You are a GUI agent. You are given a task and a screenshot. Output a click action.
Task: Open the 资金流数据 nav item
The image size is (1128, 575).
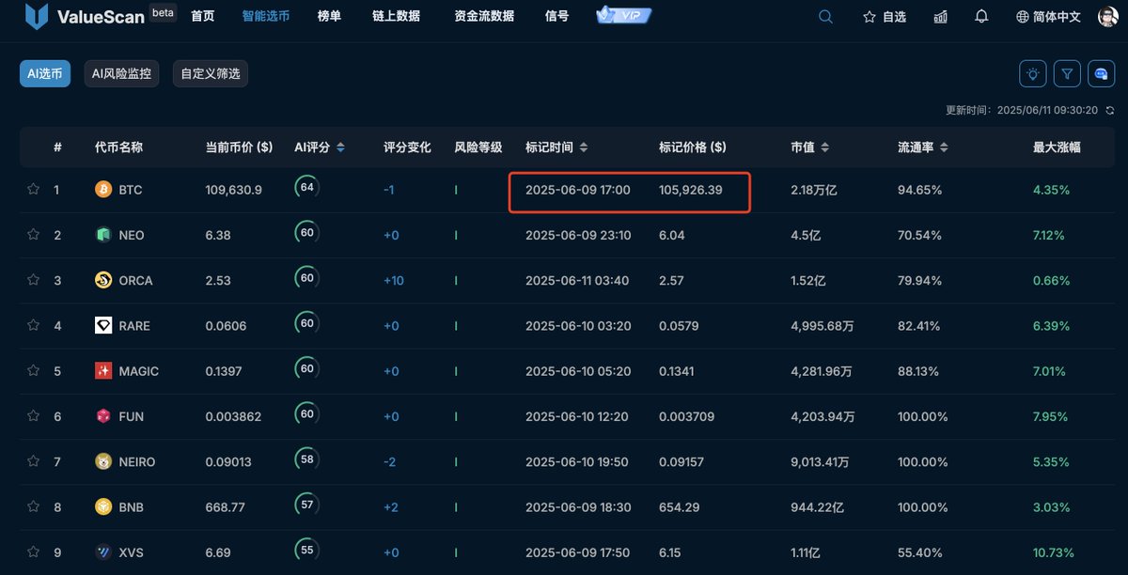point(484,16)
